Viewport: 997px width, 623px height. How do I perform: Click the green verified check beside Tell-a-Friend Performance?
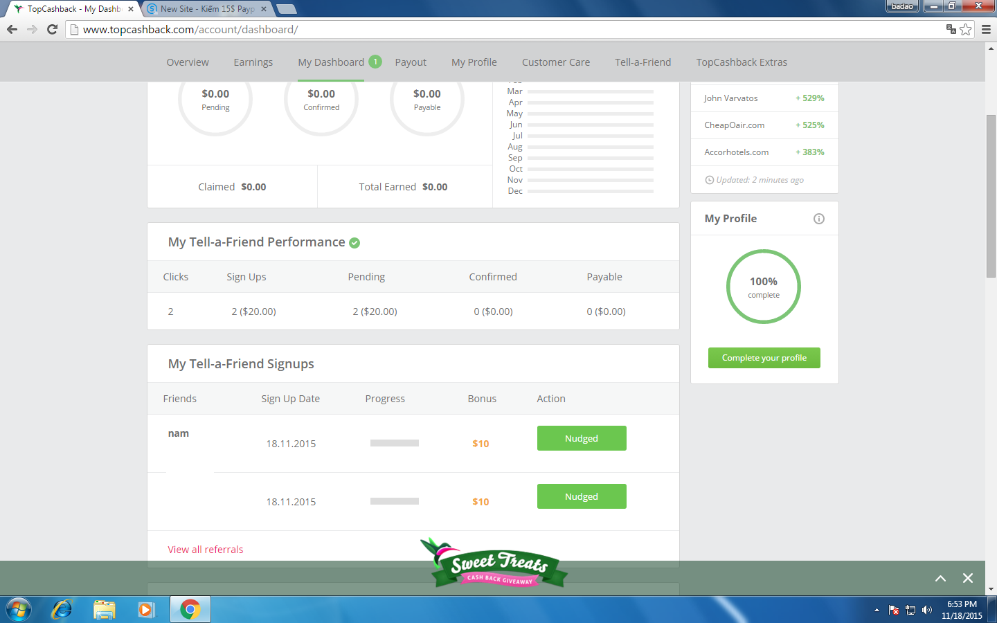tap(354, 243)
